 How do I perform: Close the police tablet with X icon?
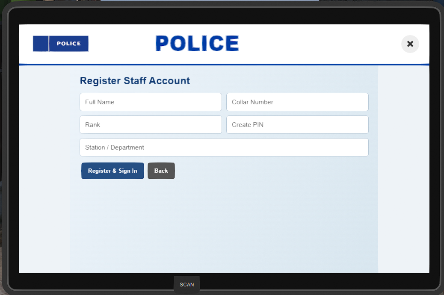tap(410, 44)
